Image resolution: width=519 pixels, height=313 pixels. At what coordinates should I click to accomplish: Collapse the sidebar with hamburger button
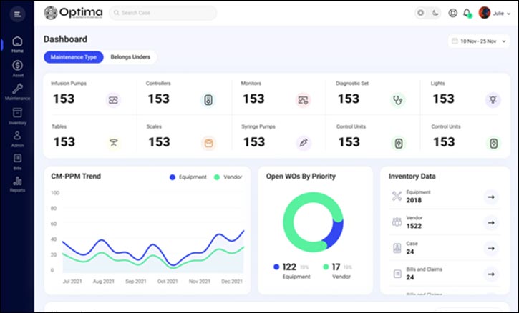pyautogui.click(x=18, y=14)
